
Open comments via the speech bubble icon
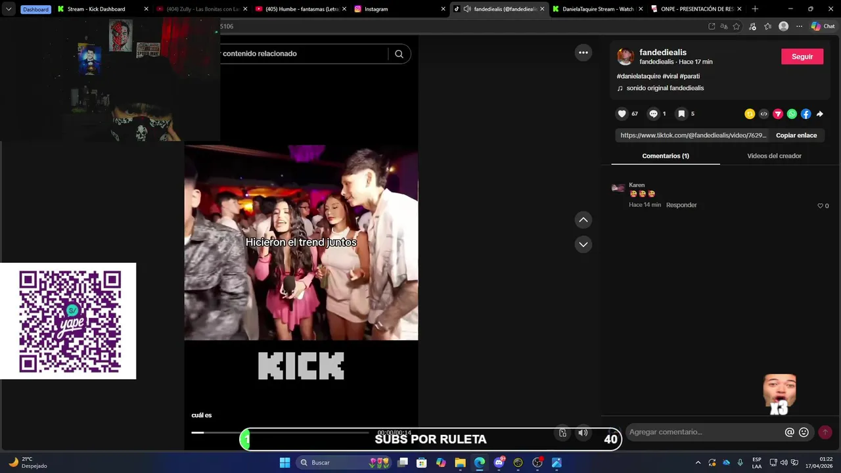(653, 114)
